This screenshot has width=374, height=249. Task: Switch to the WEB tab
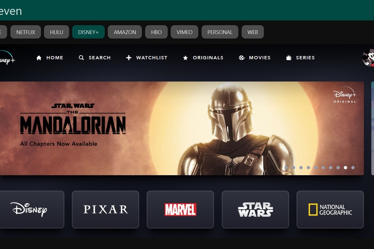[x=252, y=32]
